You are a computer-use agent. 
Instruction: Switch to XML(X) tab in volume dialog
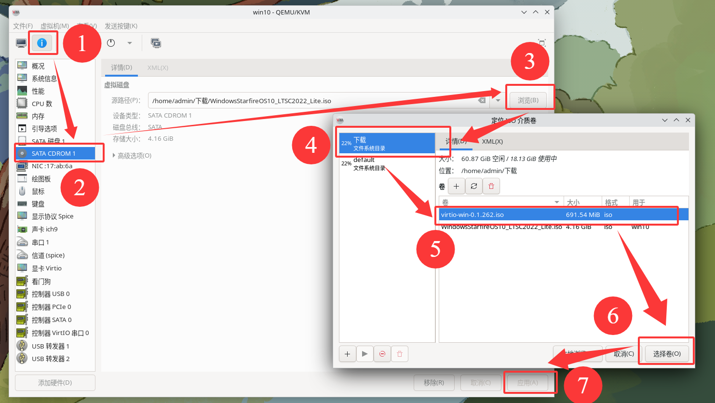(492, 141)
